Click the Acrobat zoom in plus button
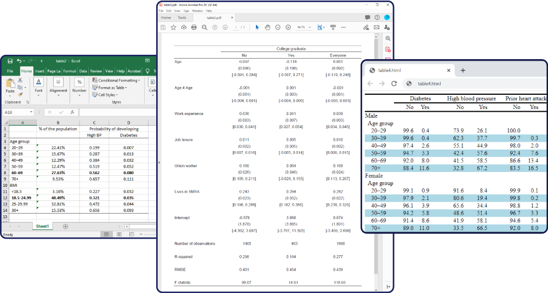 [x=288, y=27]
